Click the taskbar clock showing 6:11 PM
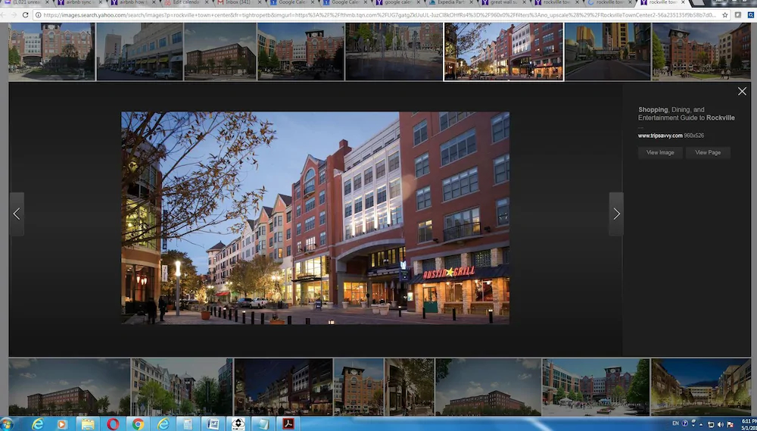The image size is (757, 431). click(749, 424)
